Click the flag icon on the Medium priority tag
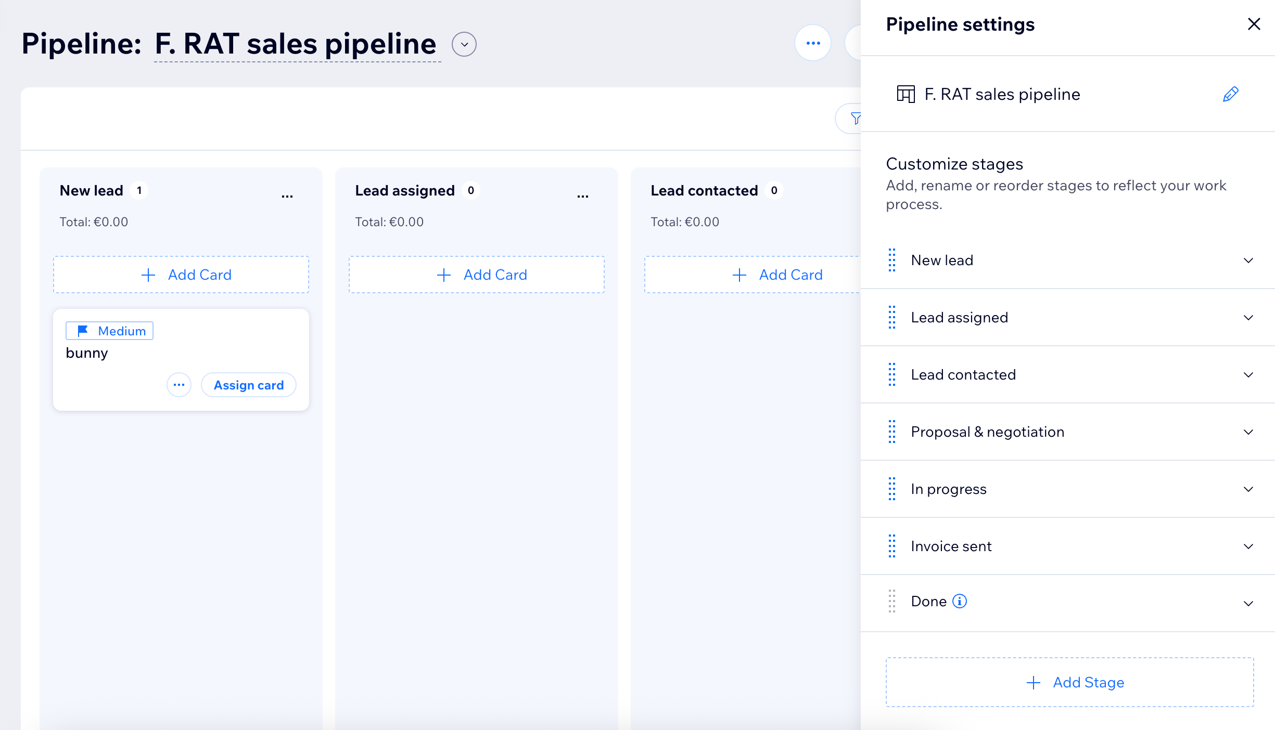1275x730 pixels. point(83,330)
